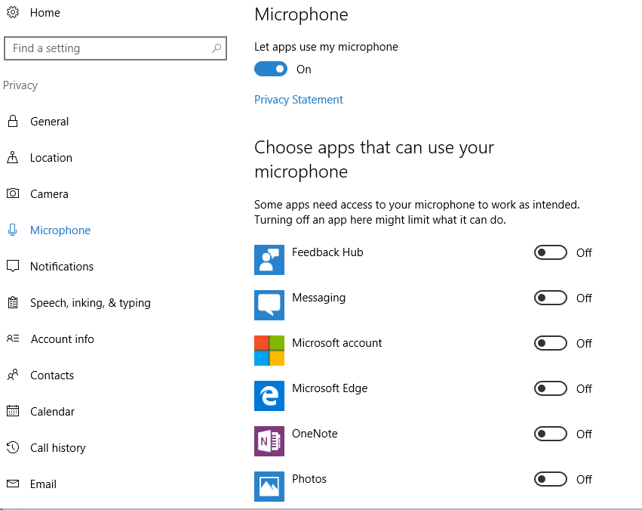This screenshot has height=510, width=642.
Task: Click the Home gear icon
Action: click(13, 12)
